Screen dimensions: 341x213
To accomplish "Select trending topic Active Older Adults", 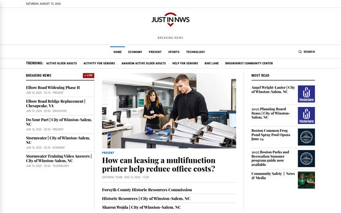I will pos(62,63).
